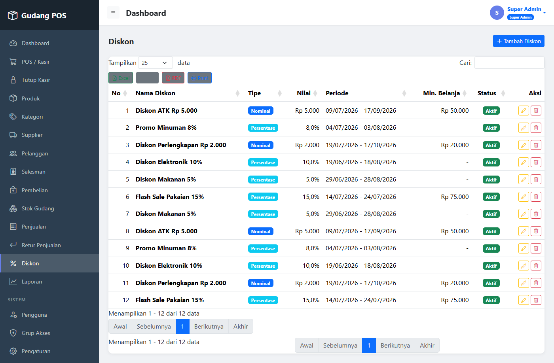The width and height of the screenshot is (554, 363).
Task: Open Penjualan in the sidebar menu
Action: click(x=49, y=227)
